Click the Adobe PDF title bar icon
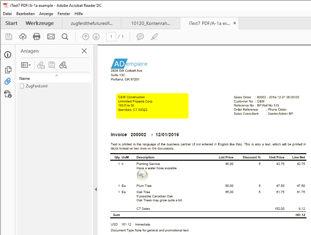 [6, 5]
